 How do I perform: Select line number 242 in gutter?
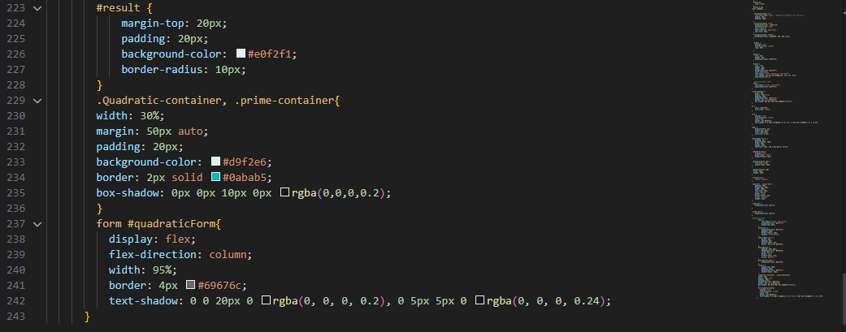(16, 300)
